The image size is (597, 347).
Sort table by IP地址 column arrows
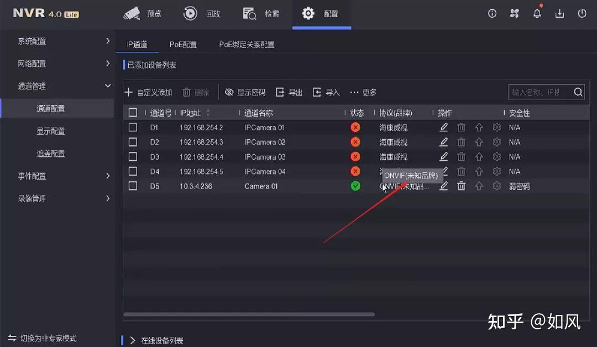(x=208, y=113)
